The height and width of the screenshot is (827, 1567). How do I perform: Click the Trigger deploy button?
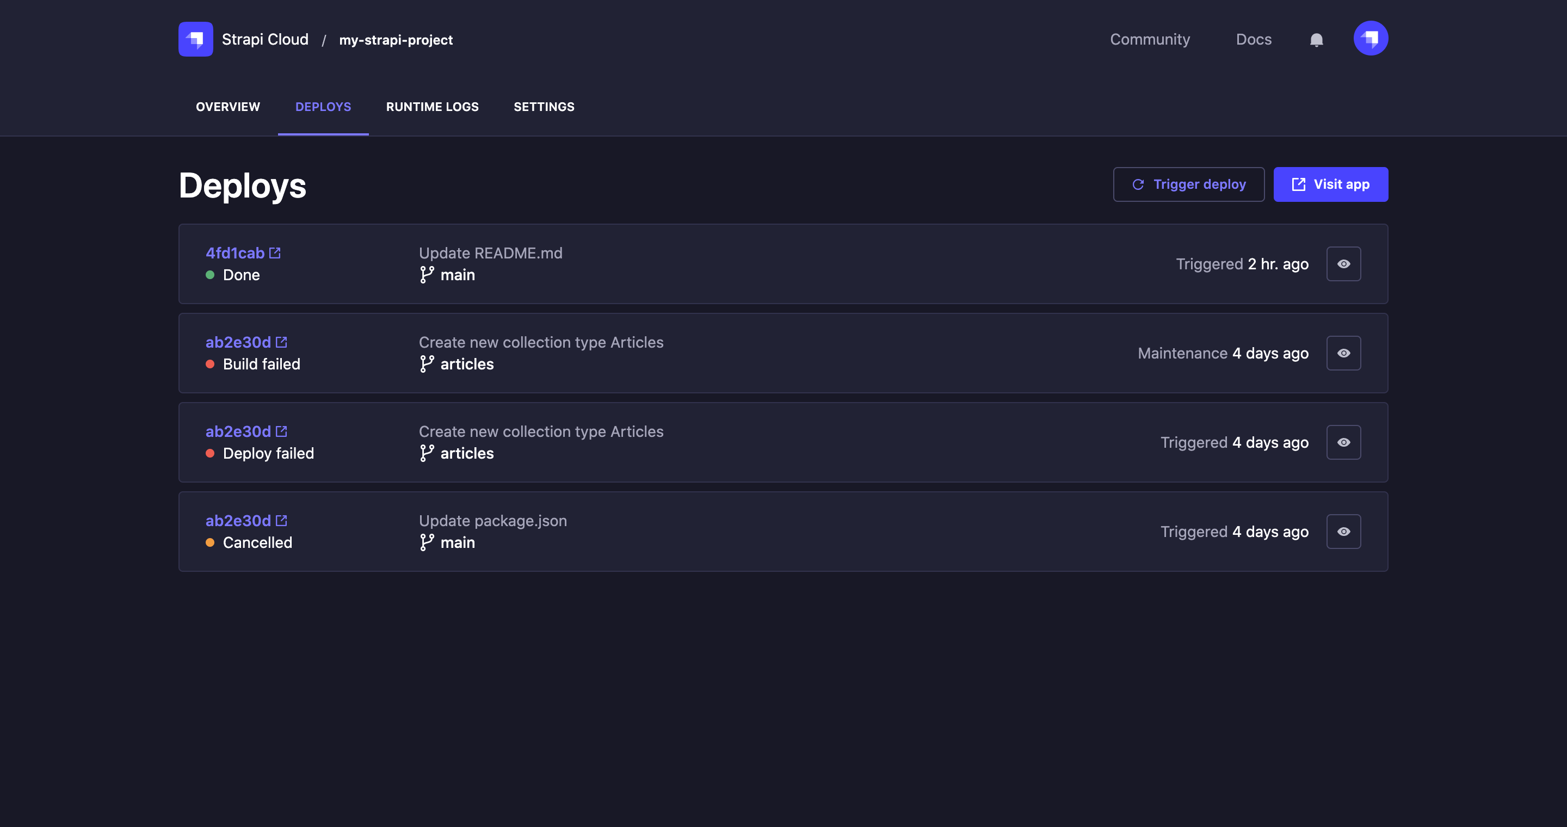pyautogui.click(x=1189, y=183)
